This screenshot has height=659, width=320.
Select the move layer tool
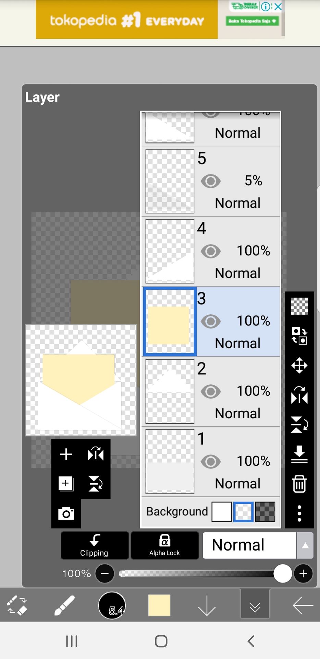pyautogui.click(x=299, y=366)
